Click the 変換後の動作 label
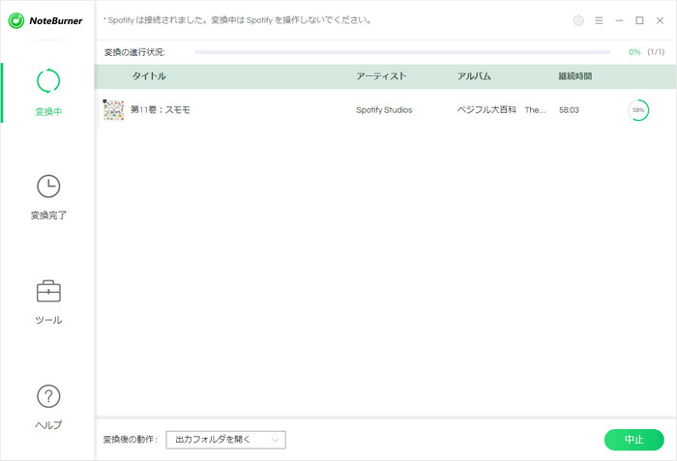The height and width of the screenshot is (461, 677). tap(131, 440)
